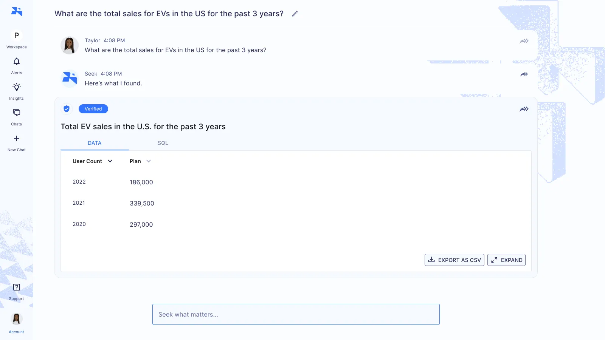Share Seek's reply with forward arrow
This screenshot has width=605, height=340.
click(524, 74)
